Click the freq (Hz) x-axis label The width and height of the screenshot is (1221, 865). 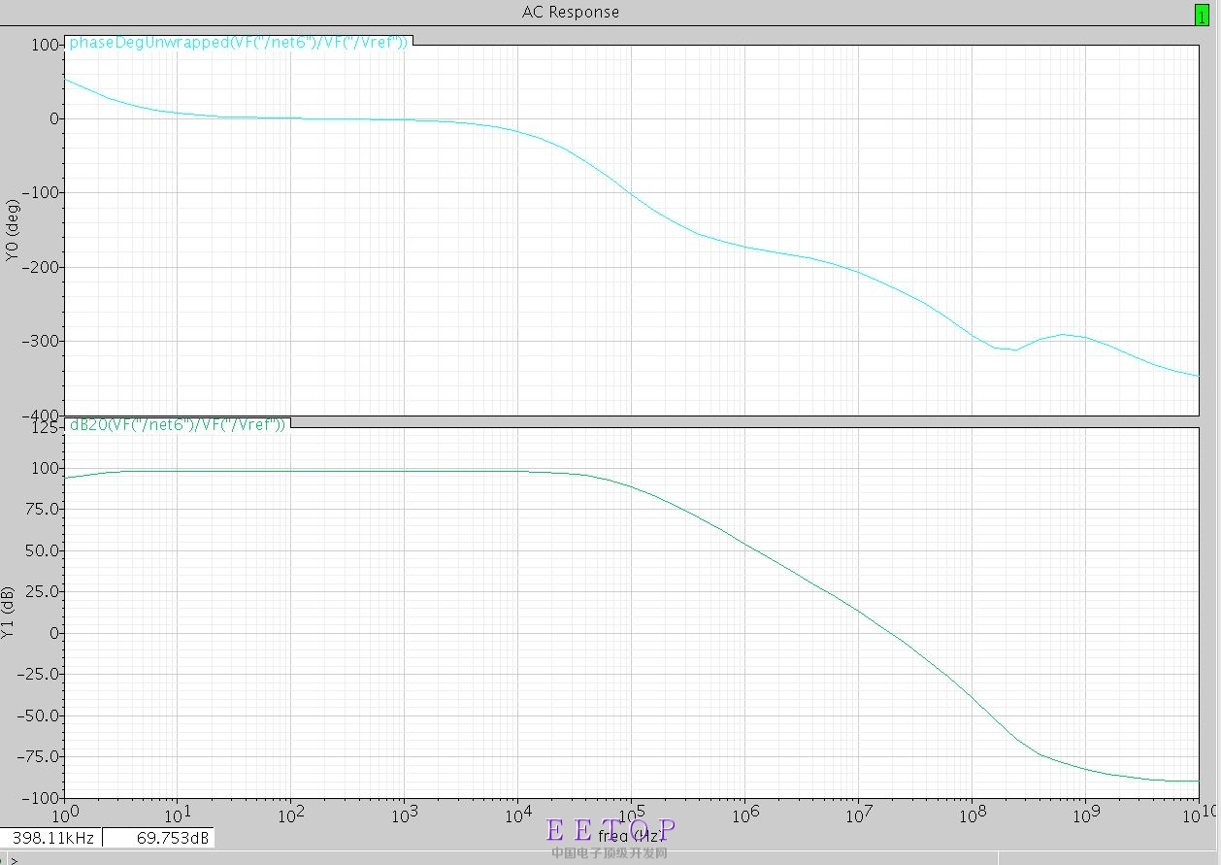[x=632, y=835]
